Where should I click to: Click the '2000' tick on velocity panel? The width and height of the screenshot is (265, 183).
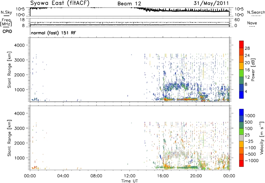(20, 143)
